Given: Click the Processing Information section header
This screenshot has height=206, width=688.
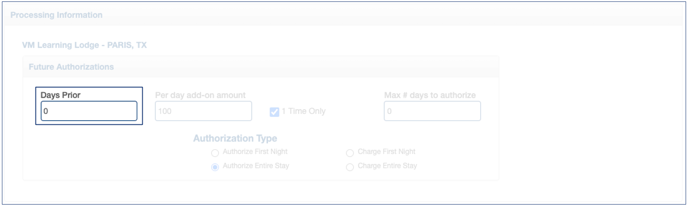Looking at the screenshot, I should coord(56,15).
